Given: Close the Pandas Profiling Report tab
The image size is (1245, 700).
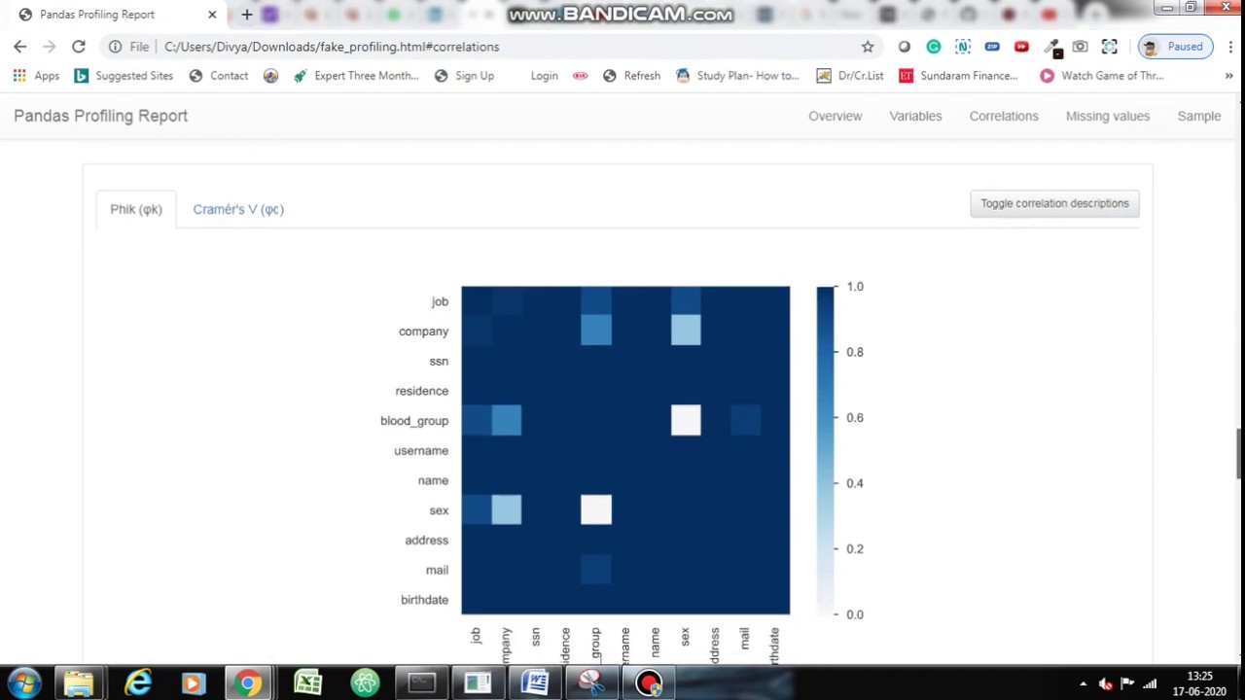Looking at the screenshot, I should pos(212,15).
